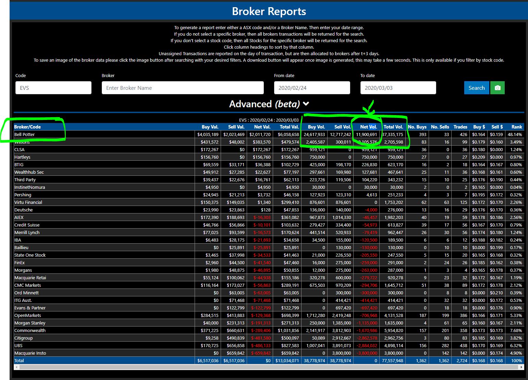Select the InstinetNomura broker name

click(x=29, y=187)
